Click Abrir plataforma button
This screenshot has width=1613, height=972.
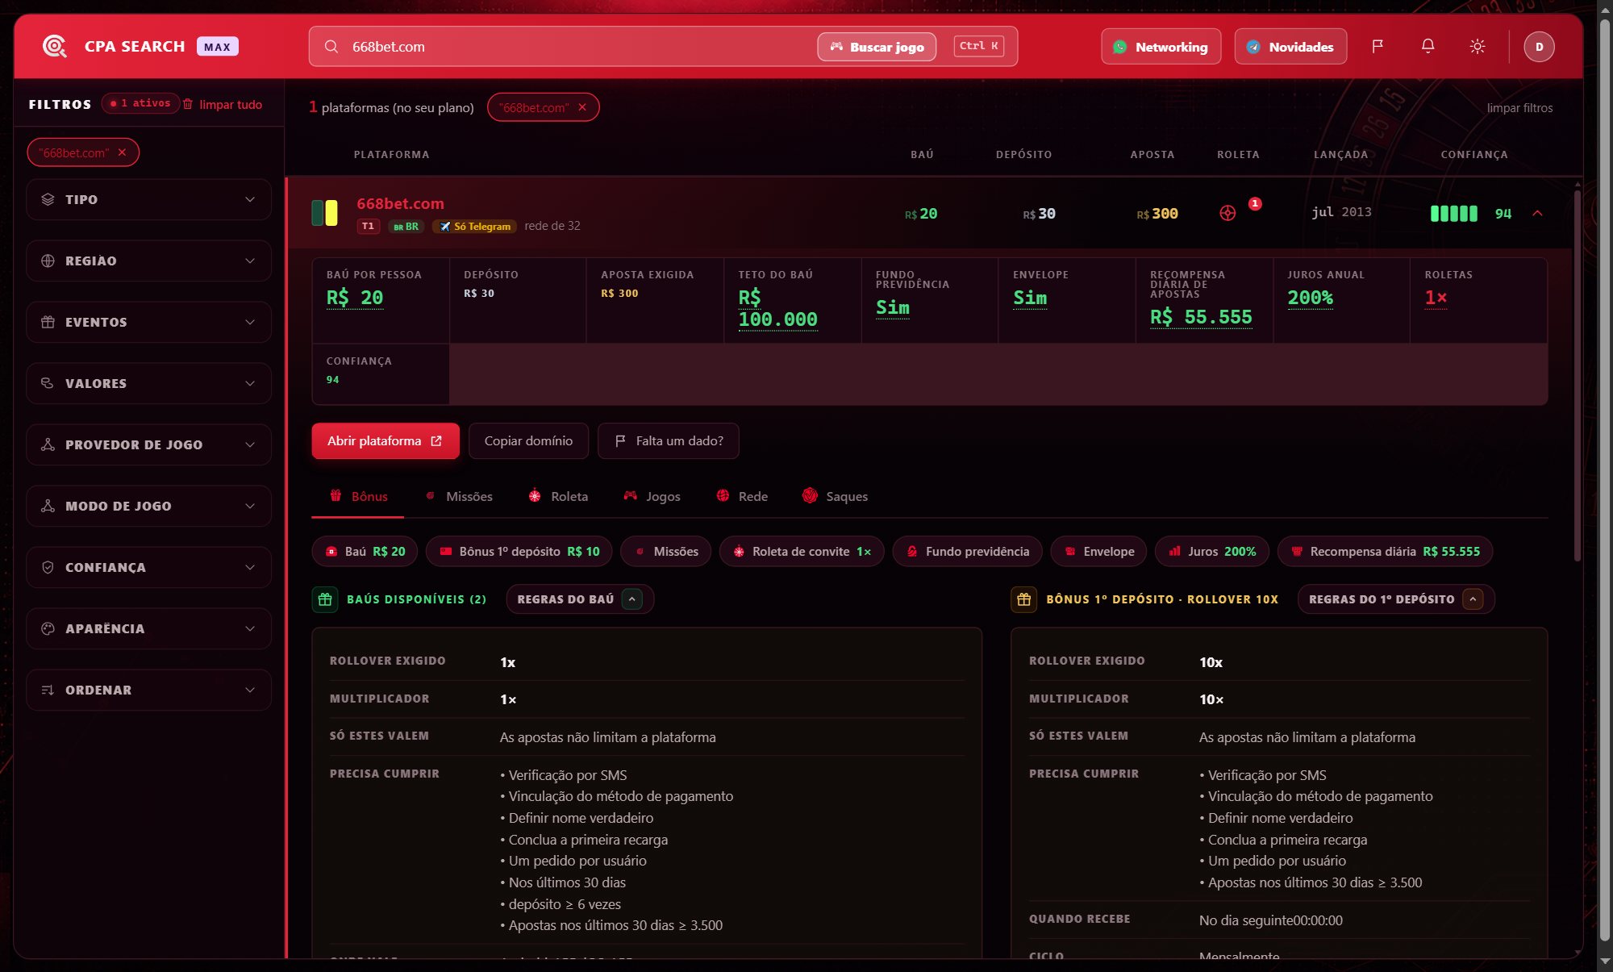click(x=386, y=441)
